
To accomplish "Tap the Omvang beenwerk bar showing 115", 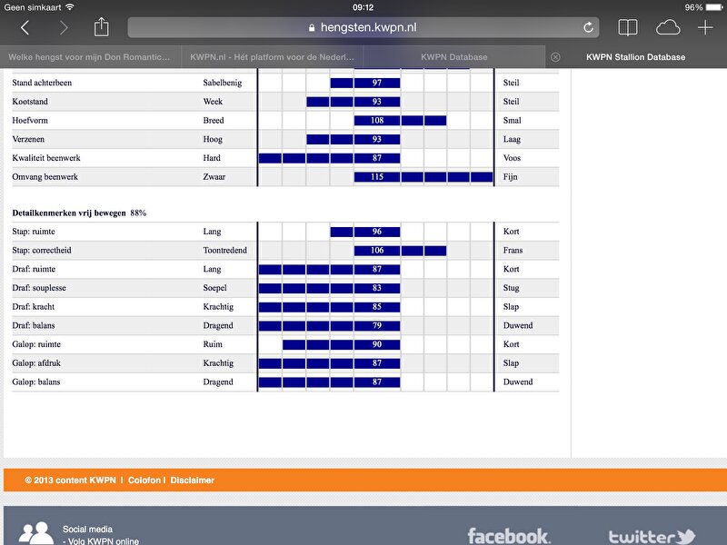I will point(376,177).
